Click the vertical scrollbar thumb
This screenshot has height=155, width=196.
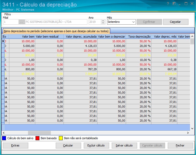click(192, 41)
